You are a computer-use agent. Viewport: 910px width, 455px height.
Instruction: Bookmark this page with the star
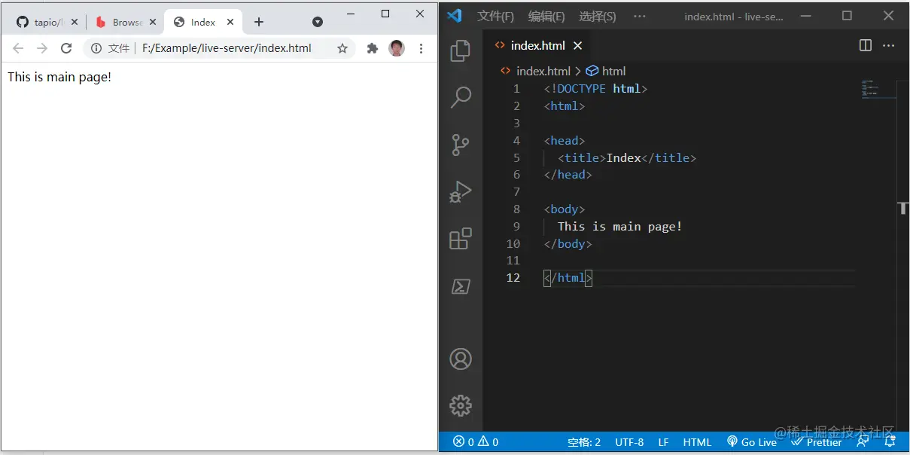[342, 48]
